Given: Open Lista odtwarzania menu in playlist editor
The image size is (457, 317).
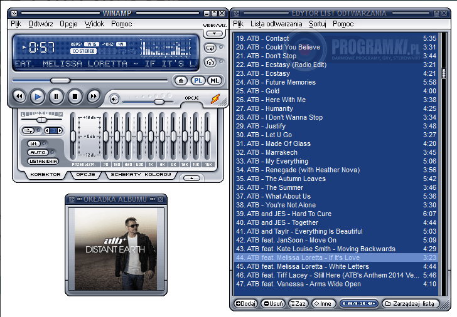Looking at the screenshot, I should (276, 24).
